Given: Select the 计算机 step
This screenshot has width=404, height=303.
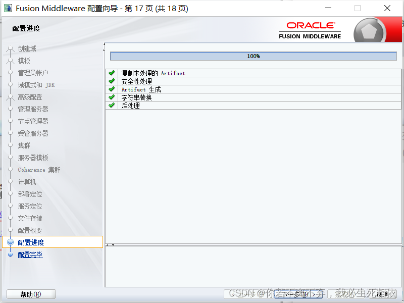Looking at the screenshot, I should pyautogui.click(x=27, y=182).
